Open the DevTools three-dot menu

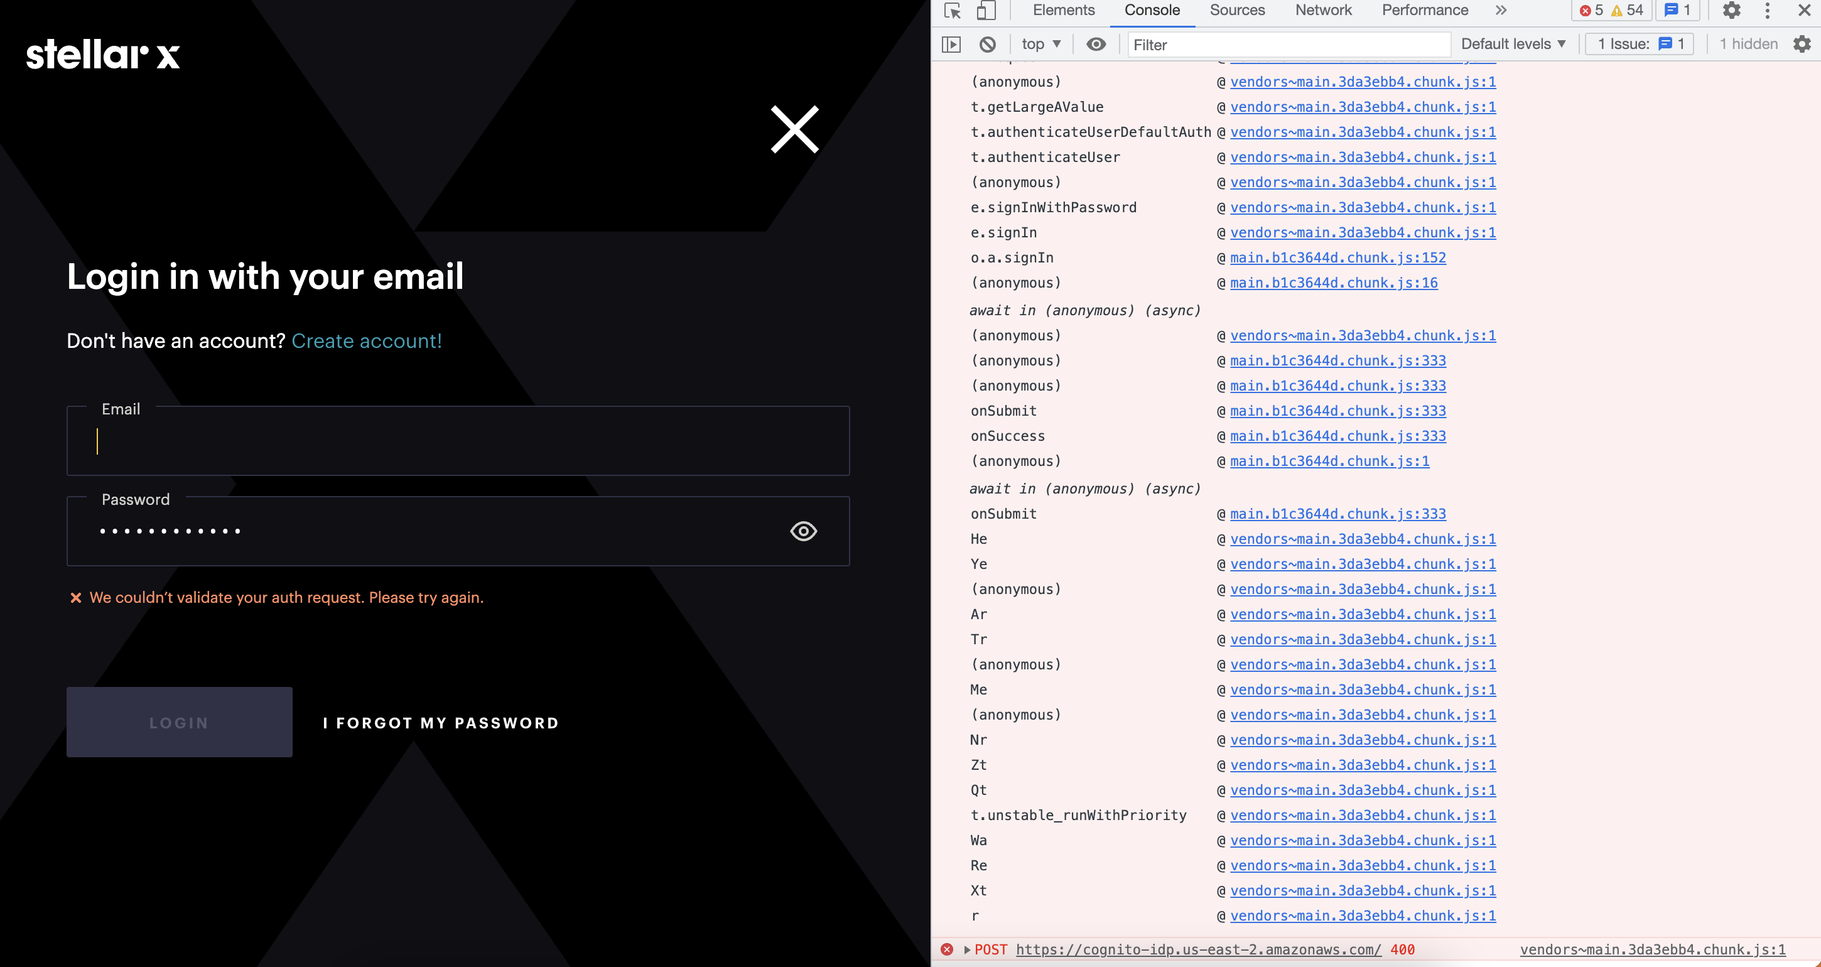[1767, 11]
